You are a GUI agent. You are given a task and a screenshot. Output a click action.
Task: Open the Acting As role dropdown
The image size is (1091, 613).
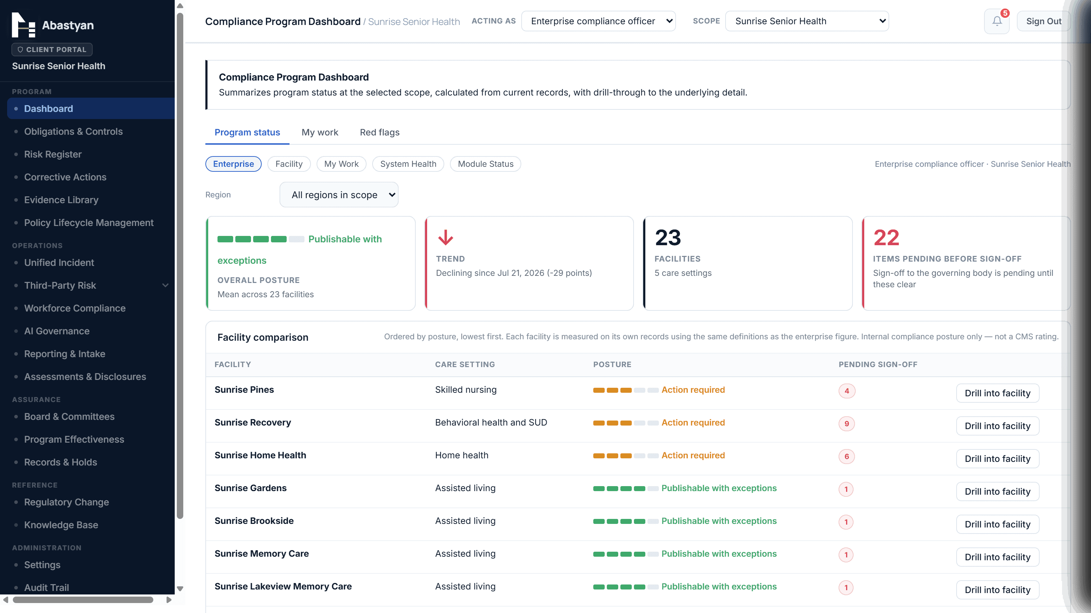point(598,21)
